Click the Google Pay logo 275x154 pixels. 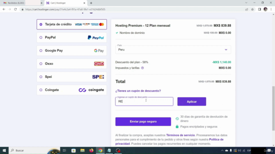pos(99,50)
